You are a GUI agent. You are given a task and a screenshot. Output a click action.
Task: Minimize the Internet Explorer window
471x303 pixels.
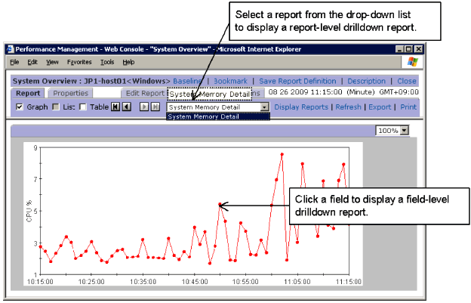point(399,49)
